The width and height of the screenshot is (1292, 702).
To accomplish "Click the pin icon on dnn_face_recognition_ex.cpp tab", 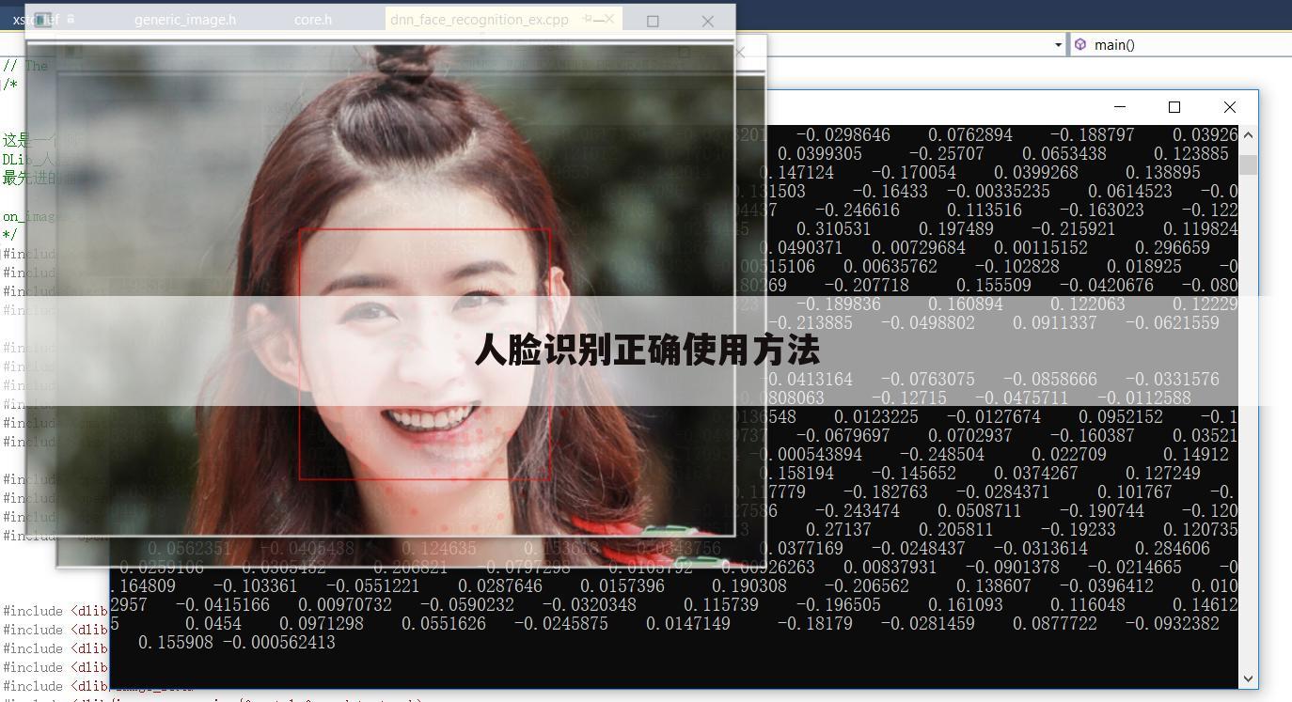I will coord(590,19).
